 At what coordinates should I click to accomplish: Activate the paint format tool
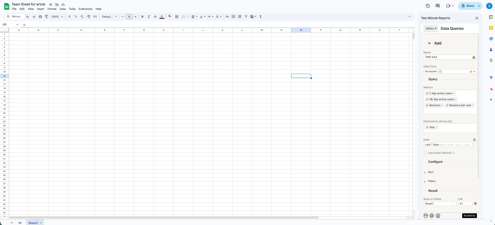[47, 17]
